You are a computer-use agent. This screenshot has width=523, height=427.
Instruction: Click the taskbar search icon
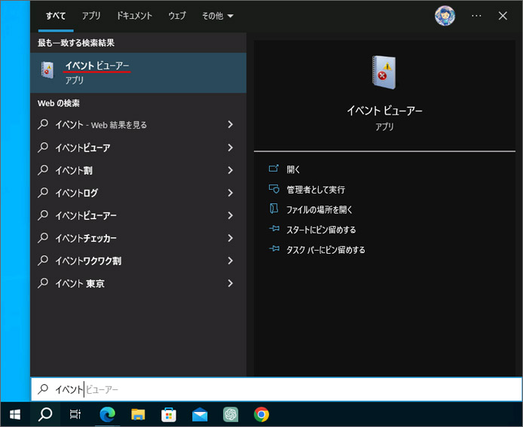45,414
